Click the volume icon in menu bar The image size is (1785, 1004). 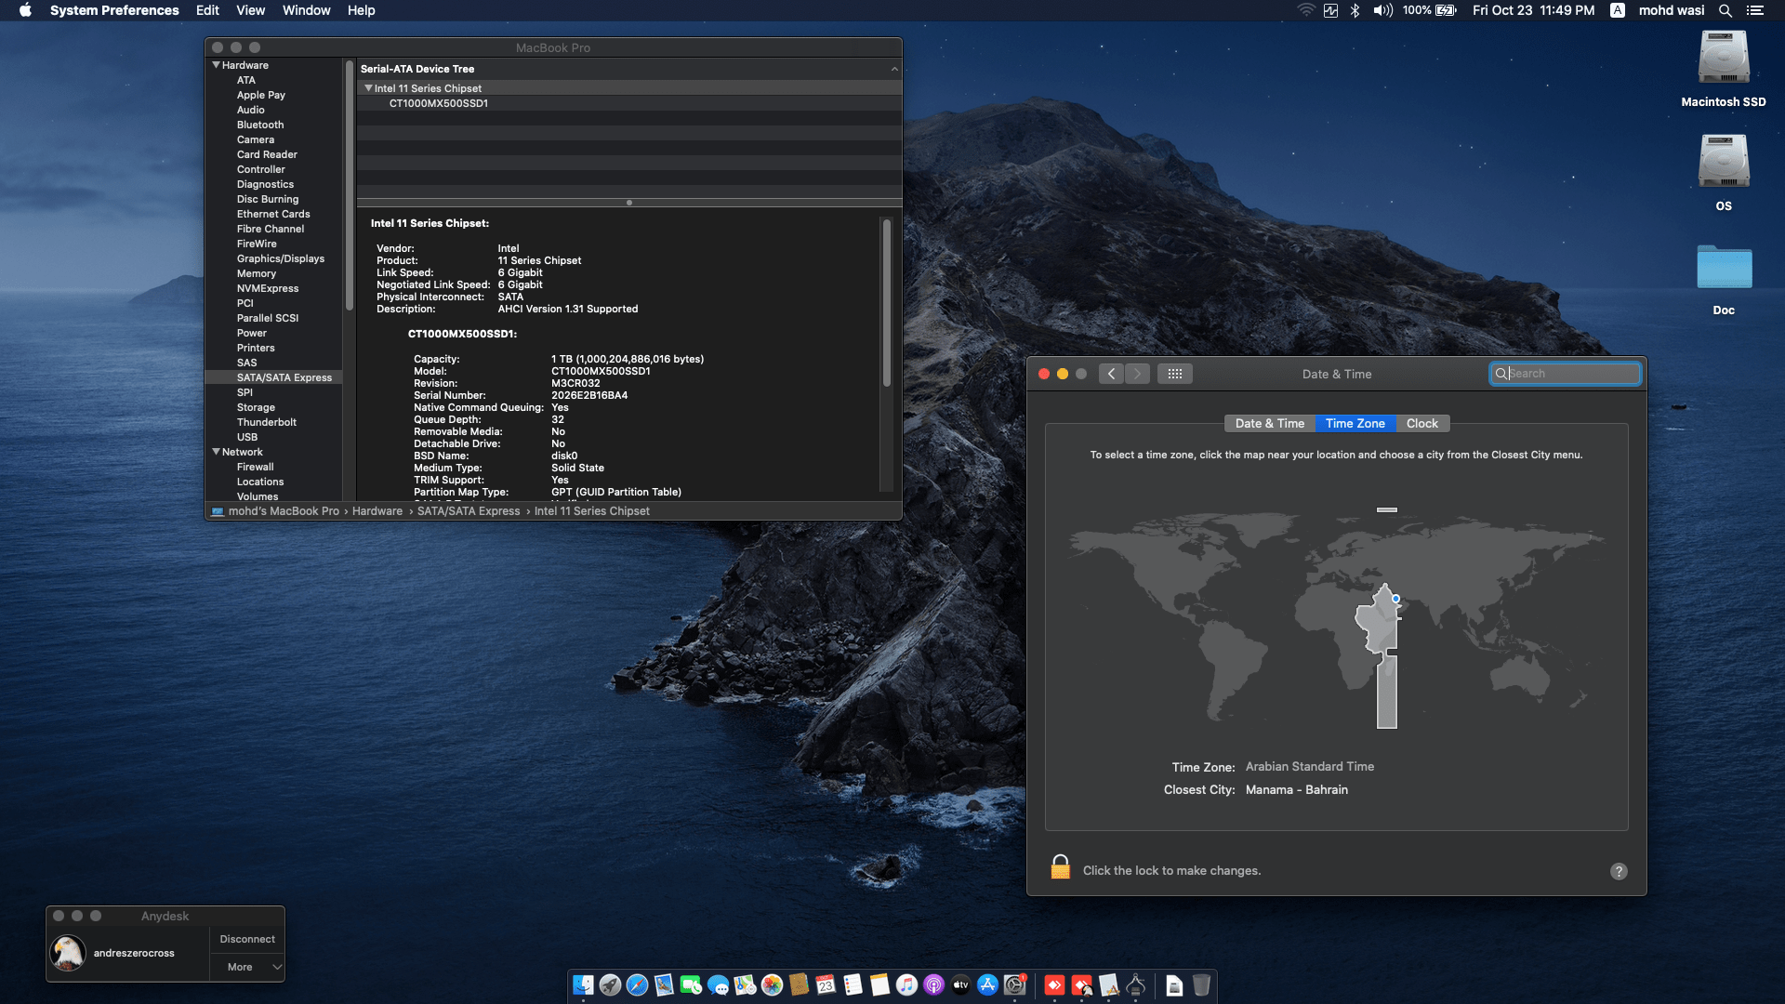click(1382, 10)
